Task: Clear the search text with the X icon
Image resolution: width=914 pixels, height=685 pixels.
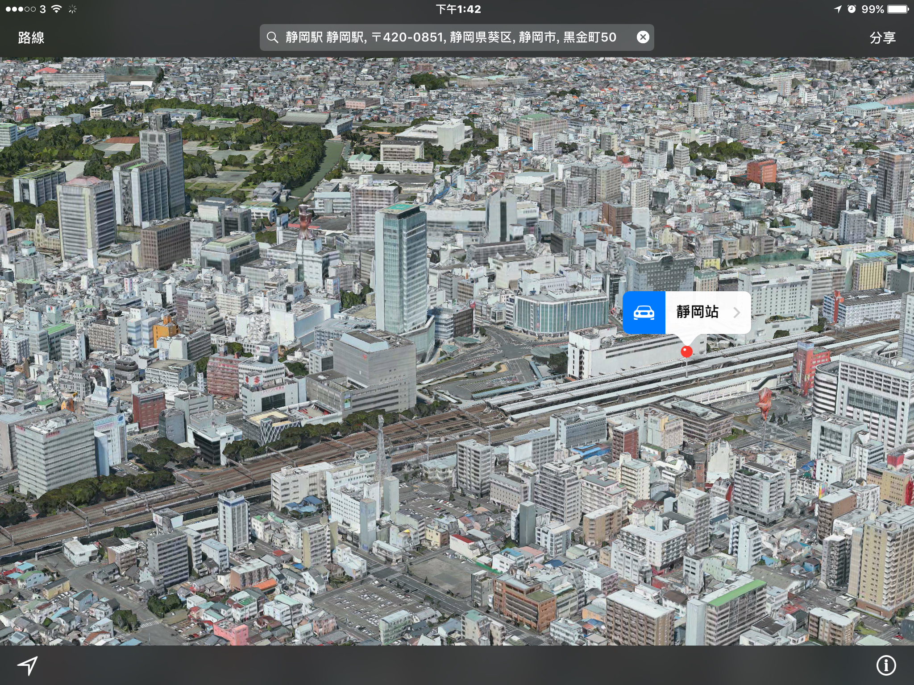Action: point(643,37)
